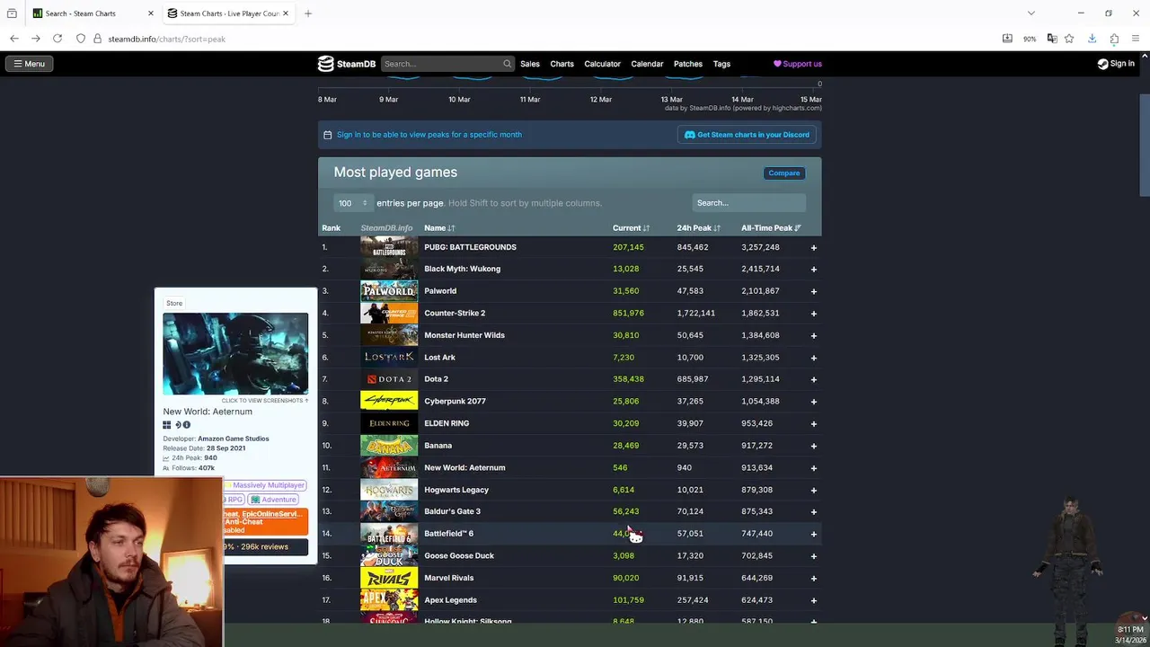Open the Tags menu item
The width and height of the screenshot is (1150, 647).
tap(721, 64)
